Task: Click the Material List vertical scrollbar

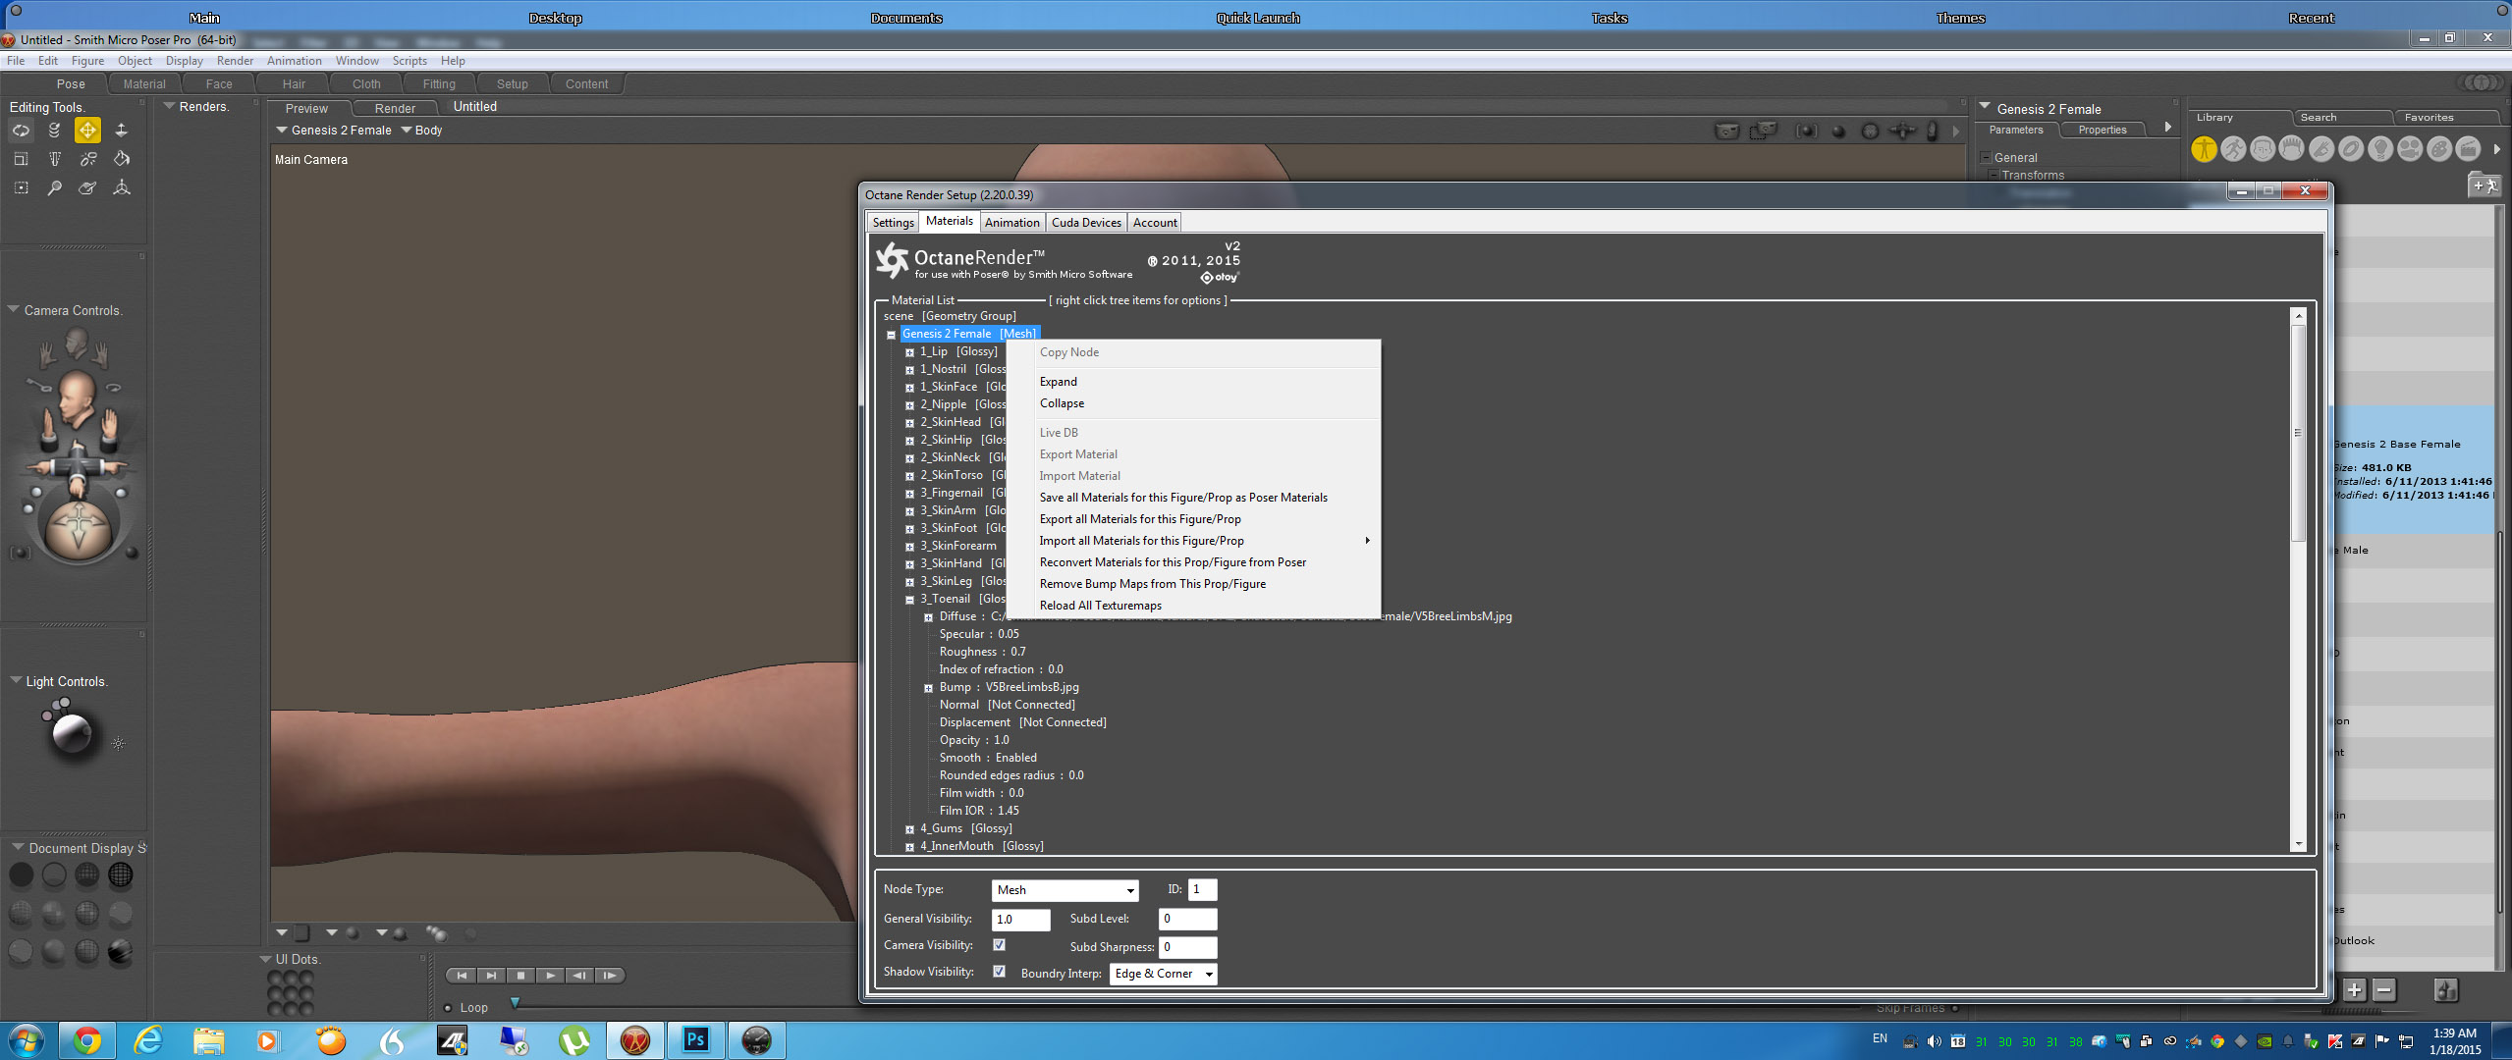Action: [2298, 579]
